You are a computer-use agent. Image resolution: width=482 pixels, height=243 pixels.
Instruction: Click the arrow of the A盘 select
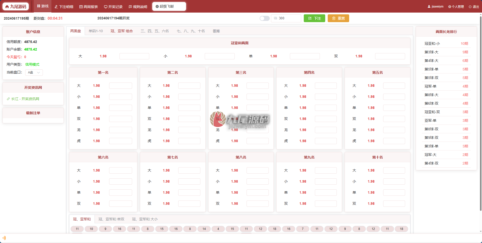tap(39, 72)
